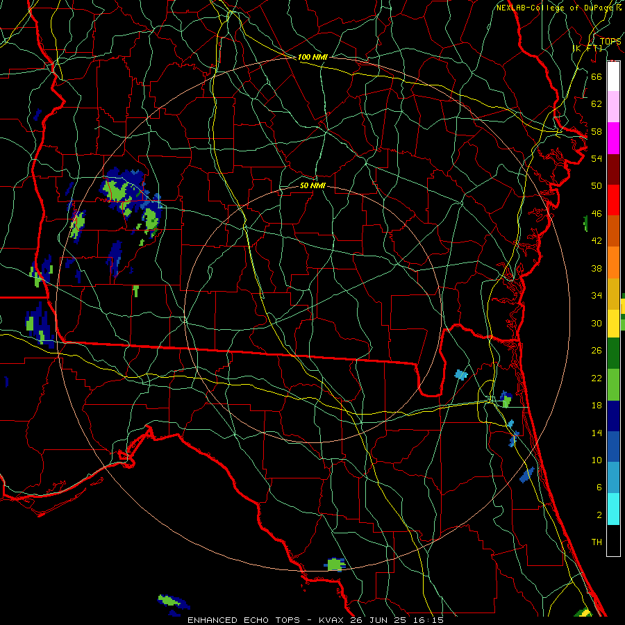The height and width of the screenshot is (625, 625).
Task: Click the legend value "10"
Action: [597, 460]
